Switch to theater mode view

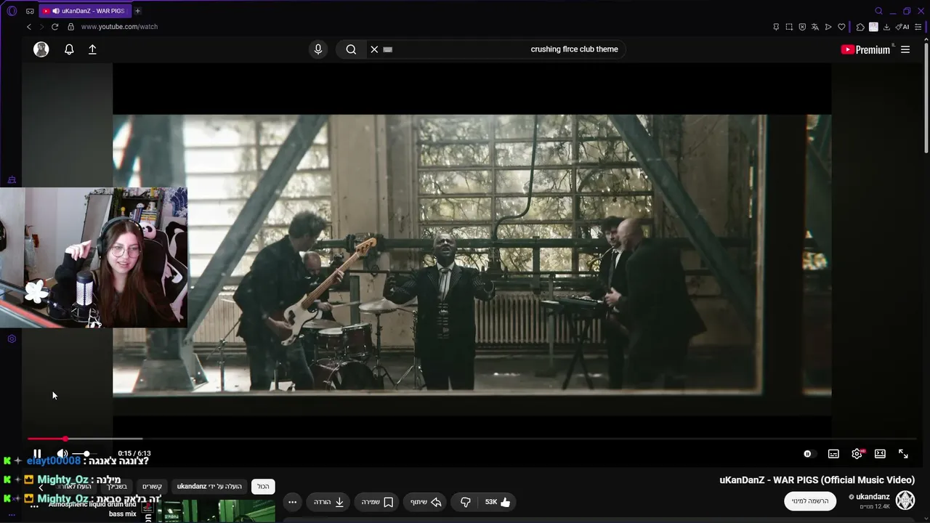coord(880,454)
